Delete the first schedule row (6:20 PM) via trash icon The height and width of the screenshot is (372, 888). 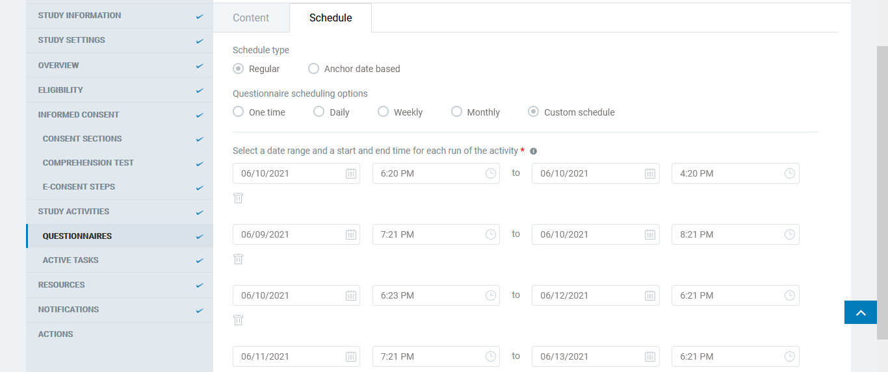(x=239, y=198)
